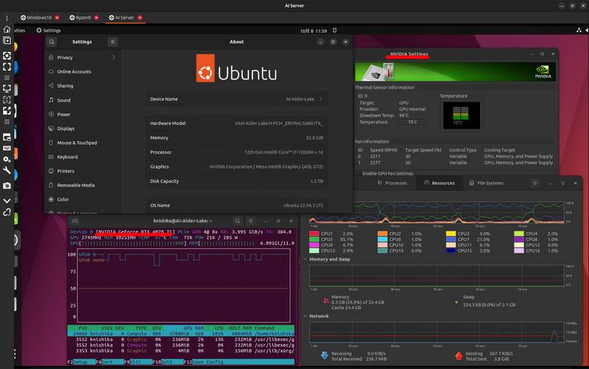Image resolution: width=589 pixels, height=369 pixels.
Task: Click the keyboard icon in left toolbar
Action: click(x=7, y=148)
